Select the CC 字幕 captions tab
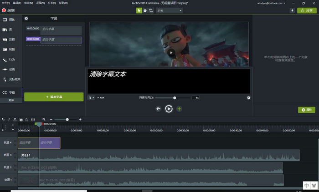This screenshot has height=192, width=319. [x=11, y=92]
